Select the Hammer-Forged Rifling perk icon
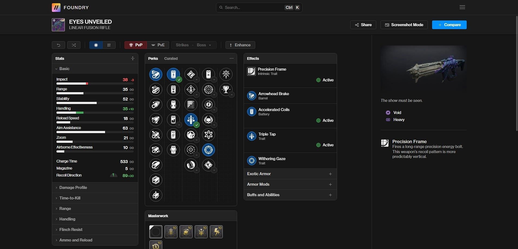This screenshot has width=518, height=249. point(156,165)
